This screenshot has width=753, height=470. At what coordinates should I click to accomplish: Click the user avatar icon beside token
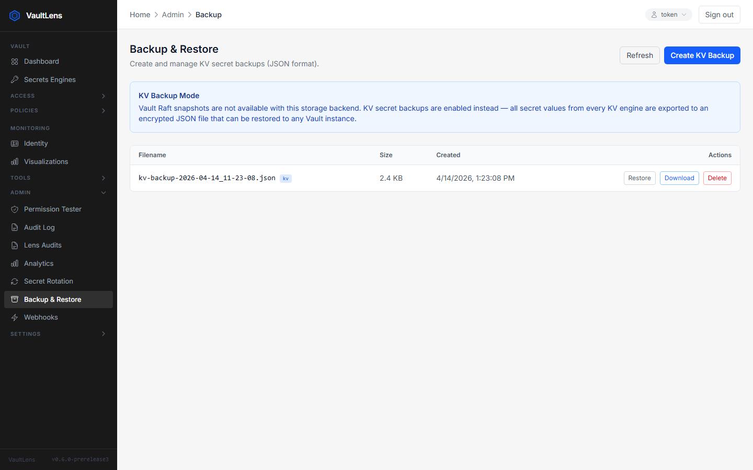point(654,15)
